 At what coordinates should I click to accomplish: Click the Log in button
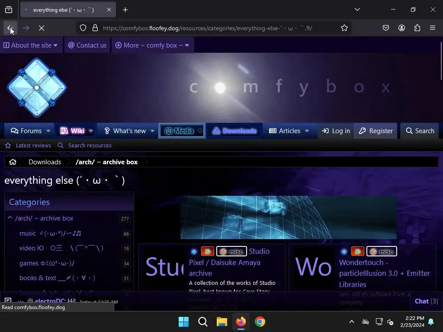(x=336, y=131)
